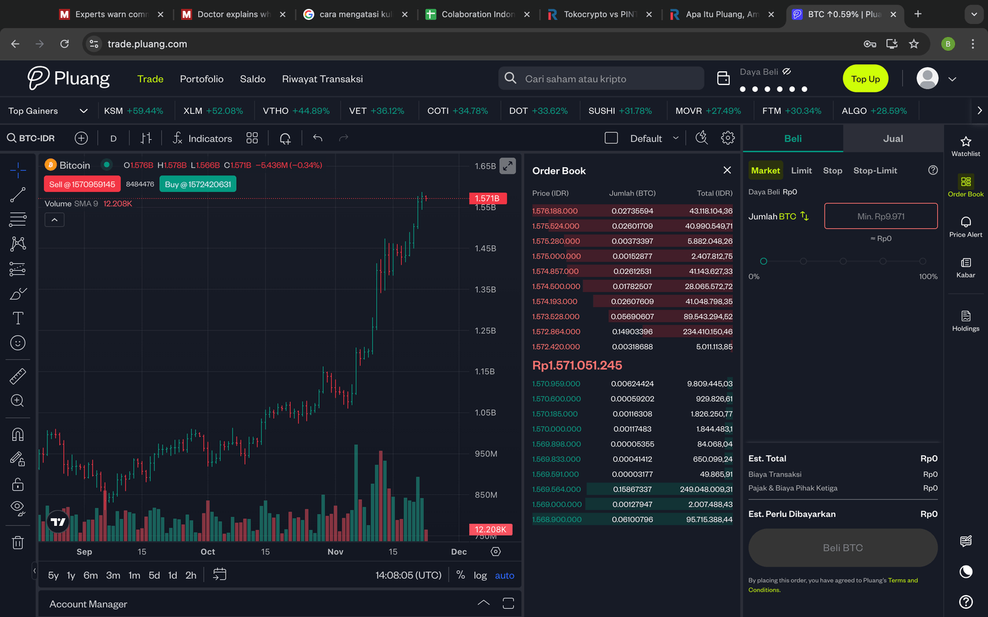Open the Portofolio menu item
The image size is (988, 617).
(x=201, y=79)
